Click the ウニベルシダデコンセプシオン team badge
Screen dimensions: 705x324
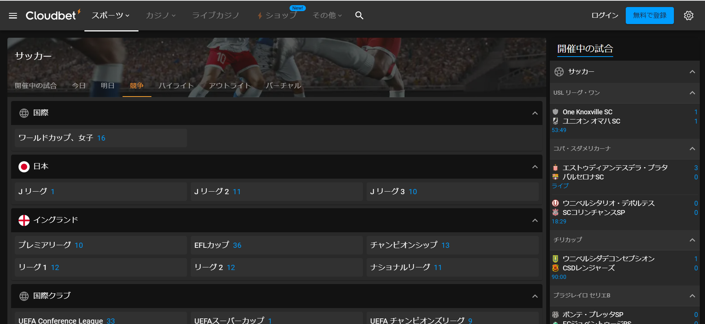tap(555, 259)
